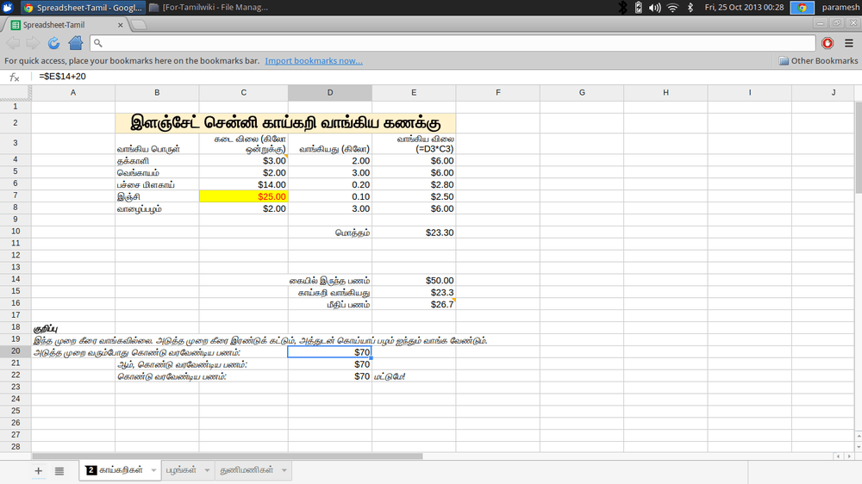Image resolution: width=862 pixels, height=484 pixels.
Task: Click the red stop-hand extension icon
Action: tap(828, 43)
